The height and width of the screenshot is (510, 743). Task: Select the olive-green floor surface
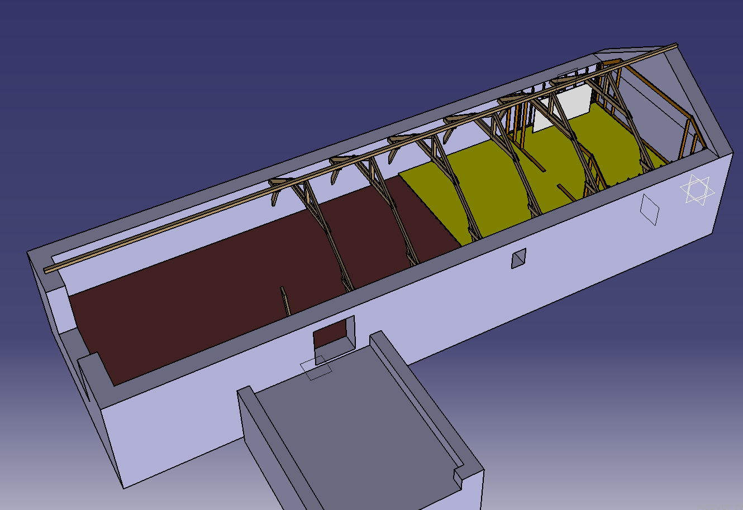[492, 184]
